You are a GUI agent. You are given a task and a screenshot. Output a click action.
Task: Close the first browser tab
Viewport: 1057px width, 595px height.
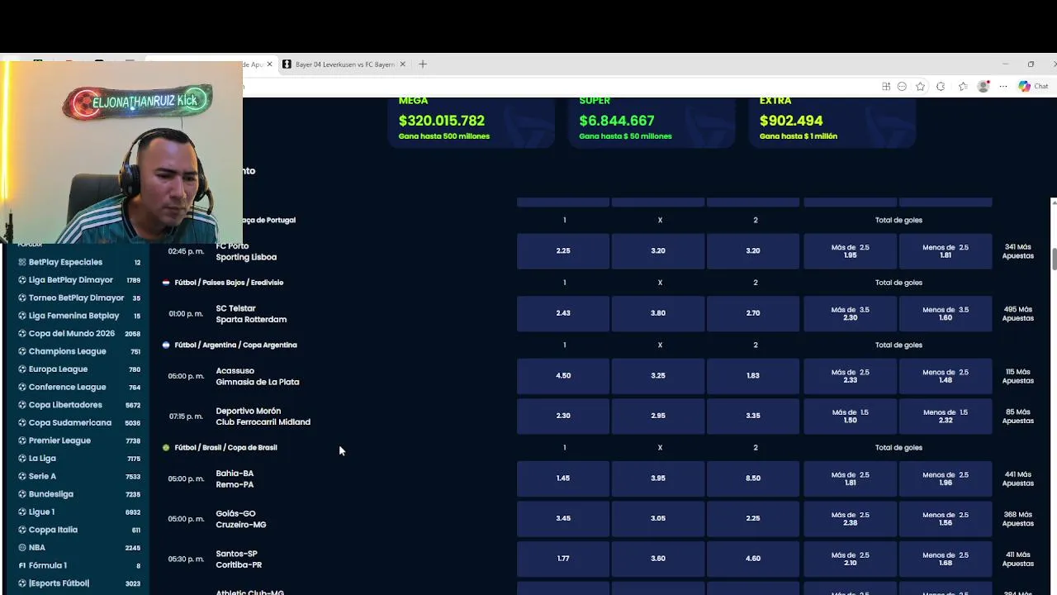(x=269, y=64)
